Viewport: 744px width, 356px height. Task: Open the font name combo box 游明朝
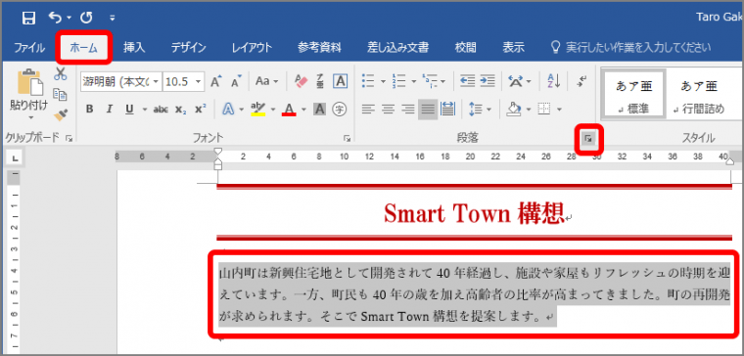click(x=121, y=81)
